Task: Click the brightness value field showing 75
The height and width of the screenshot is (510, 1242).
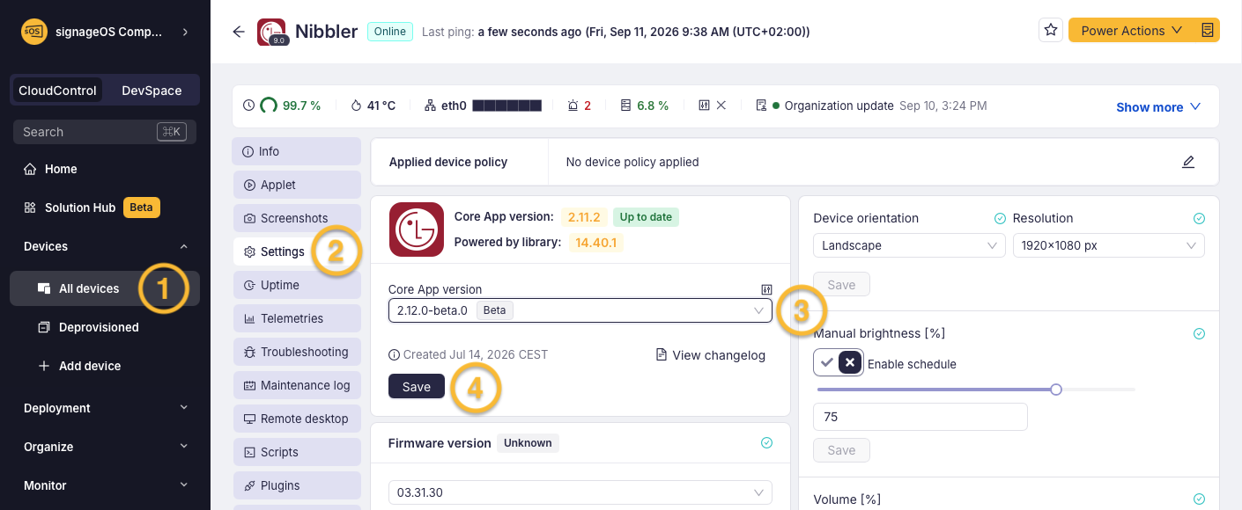Action: coord(920,417)
